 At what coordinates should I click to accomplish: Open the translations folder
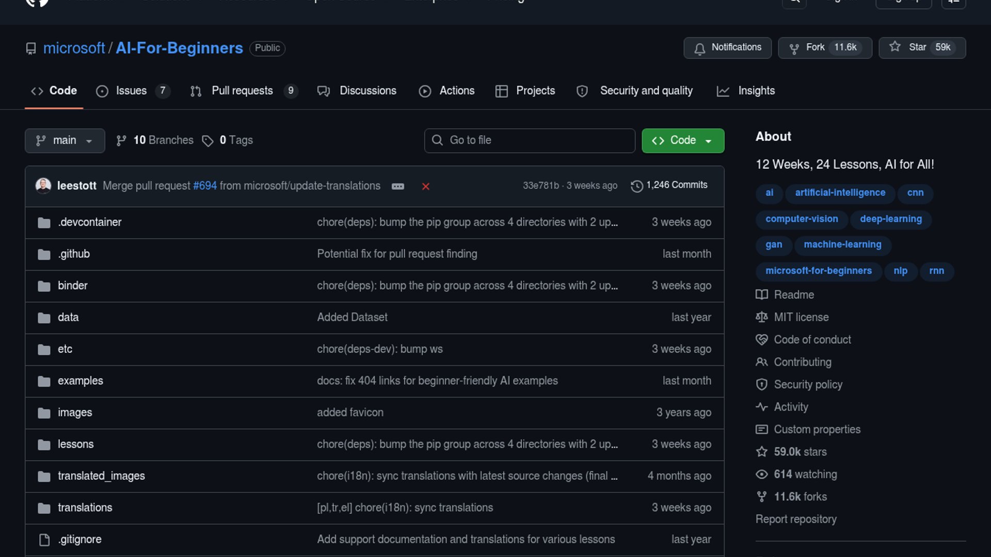click(85, 508)
